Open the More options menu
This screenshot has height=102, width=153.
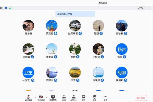point(105,98)
